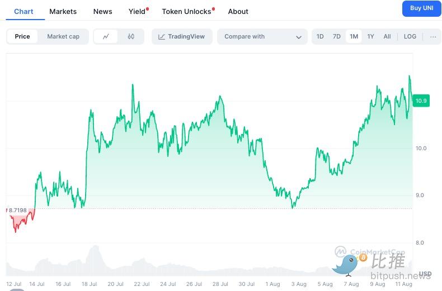Select the 1Y time range
442x291 pixels.
click(x=370, y=37)
